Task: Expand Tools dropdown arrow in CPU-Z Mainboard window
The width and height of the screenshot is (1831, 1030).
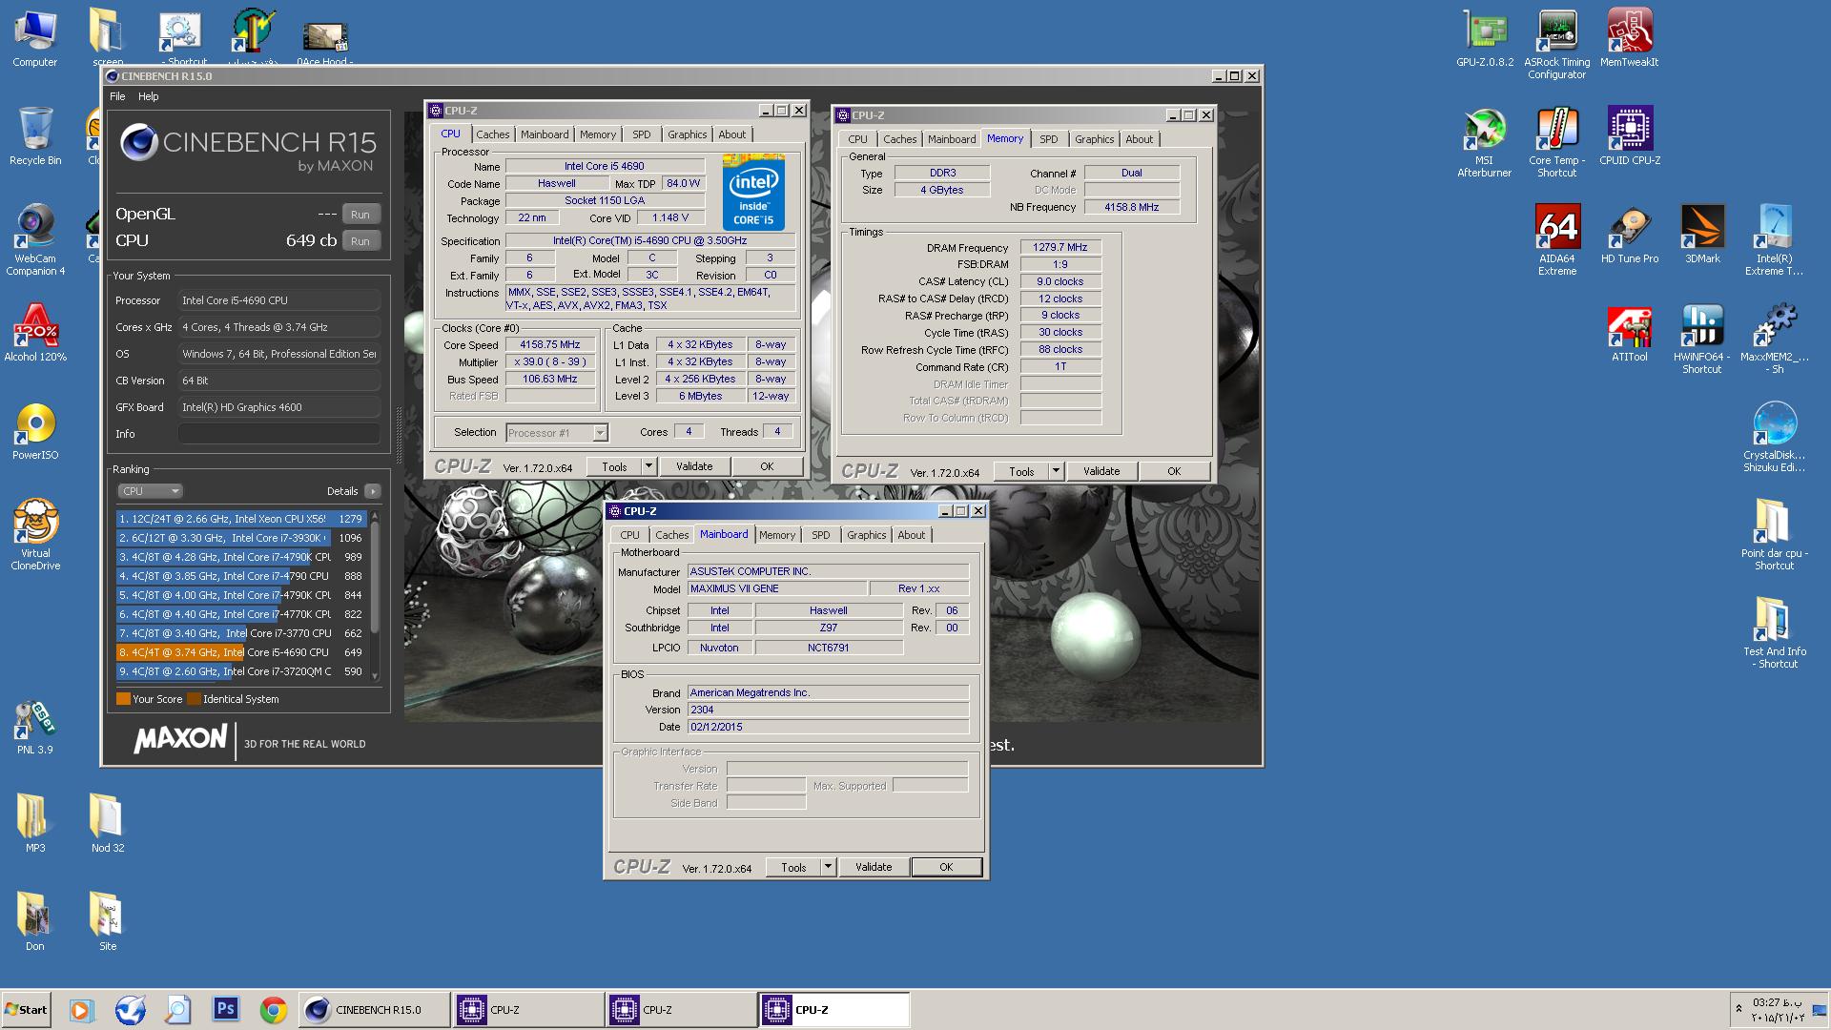Action: 828,867
